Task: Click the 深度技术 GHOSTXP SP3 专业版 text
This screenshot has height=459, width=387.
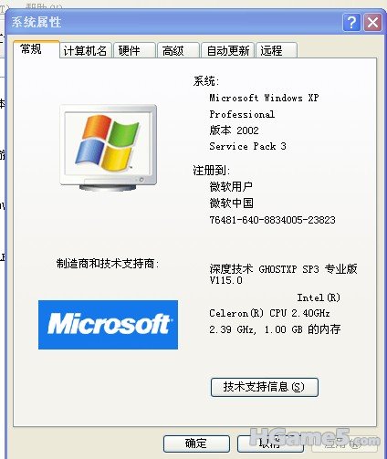Action: coord(283,269)
